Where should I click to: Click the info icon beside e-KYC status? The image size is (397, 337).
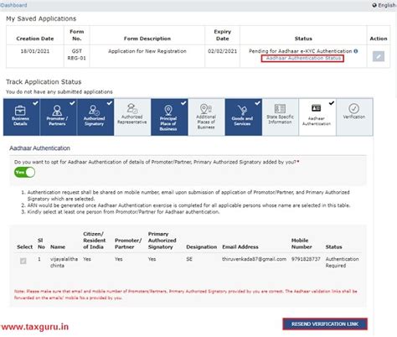click(x=356, y=51)
